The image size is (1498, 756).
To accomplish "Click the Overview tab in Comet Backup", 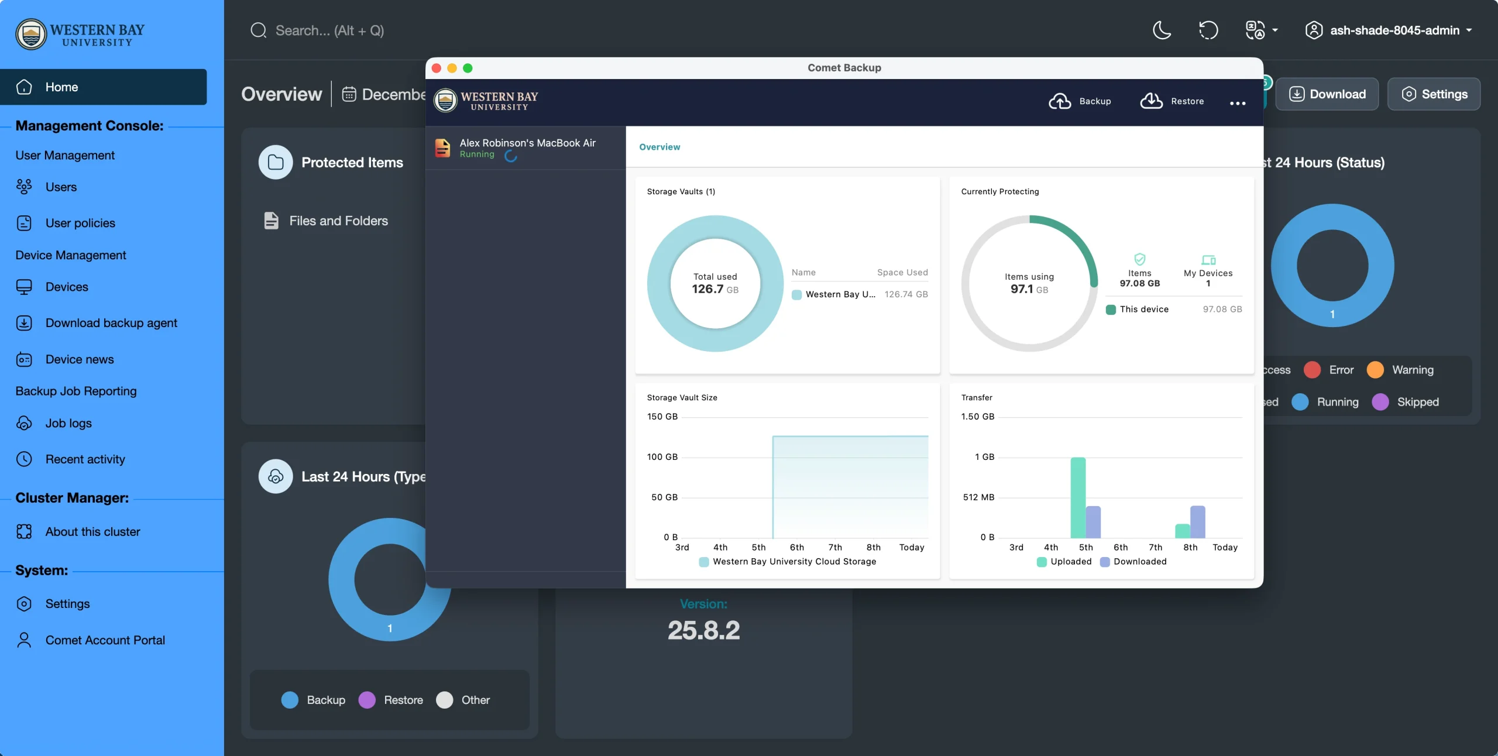I will pos(659,147).
